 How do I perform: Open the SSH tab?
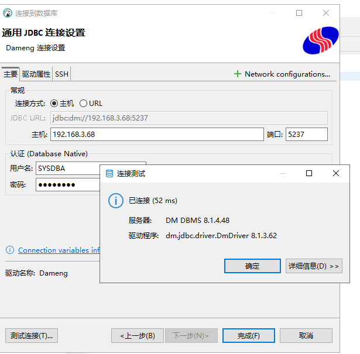61,74
